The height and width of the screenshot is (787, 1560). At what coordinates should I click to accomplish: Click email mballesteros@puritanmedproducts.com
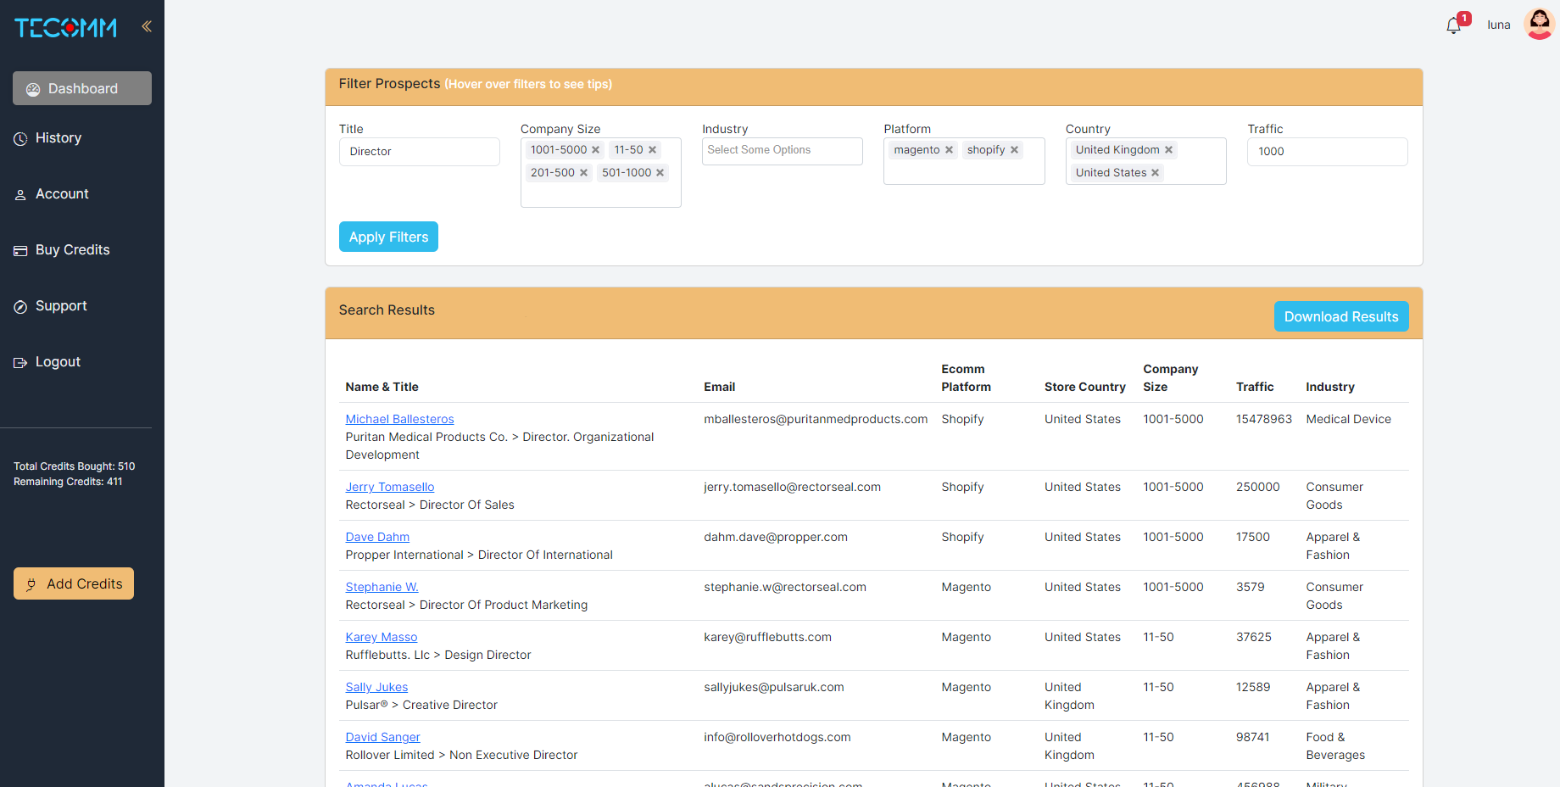pos(816,419)
